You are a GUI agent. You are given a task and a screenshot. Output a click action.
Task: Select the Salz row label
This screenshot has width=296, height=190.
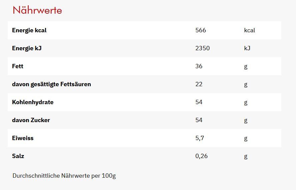click(18, 156)
